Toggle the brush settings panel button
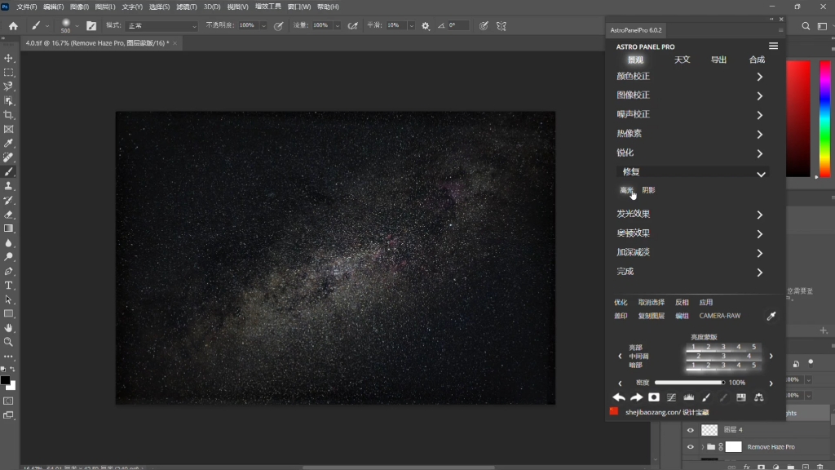This screenshot has height=470, width=835. [x=91, y=25]
